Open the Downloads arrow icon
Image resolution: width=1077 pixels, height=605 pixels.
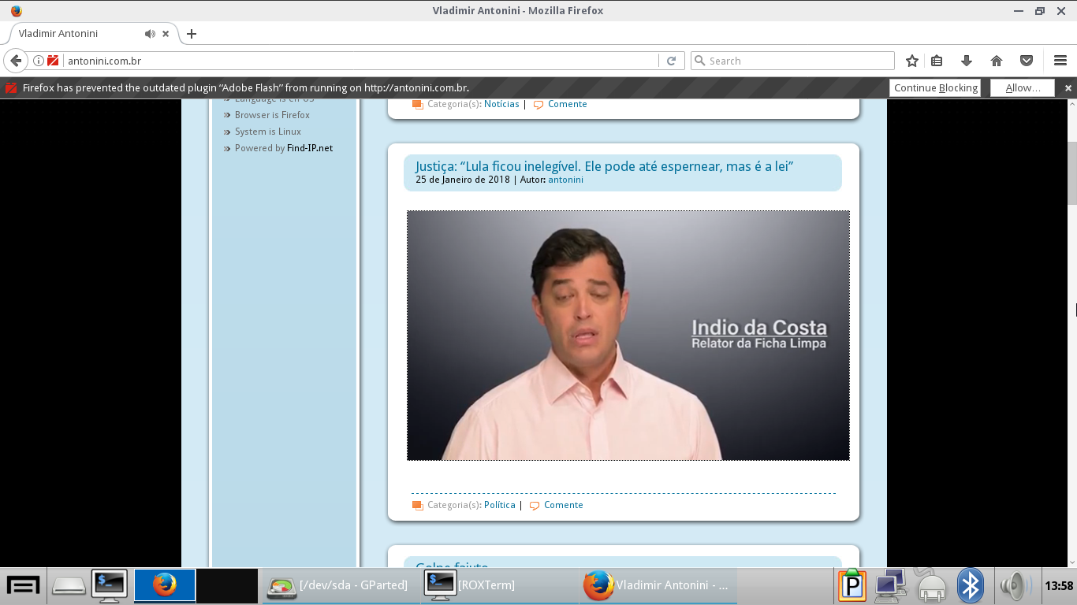coord(966,61)
